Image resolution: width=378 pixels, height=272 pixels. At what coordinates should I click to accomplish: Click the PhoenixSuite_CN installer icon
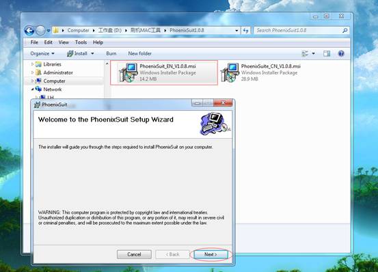230,72
